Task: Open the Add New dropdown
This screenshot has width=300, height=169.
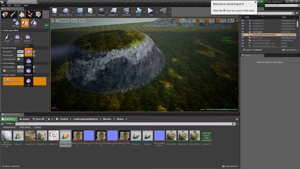Action: [9, 119]
